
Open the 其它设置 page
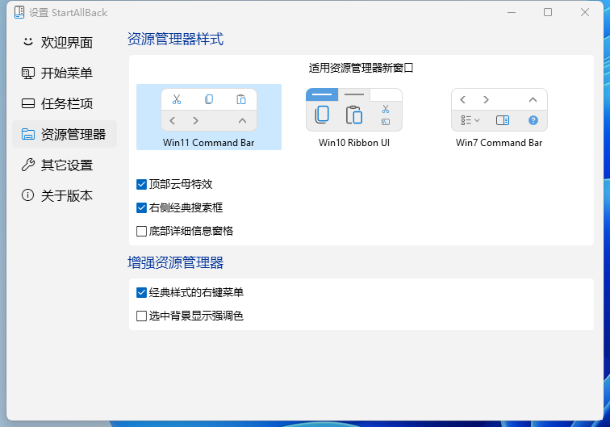65,165
